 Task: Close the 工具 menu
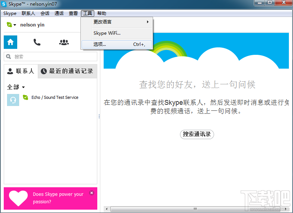point(88,13)
